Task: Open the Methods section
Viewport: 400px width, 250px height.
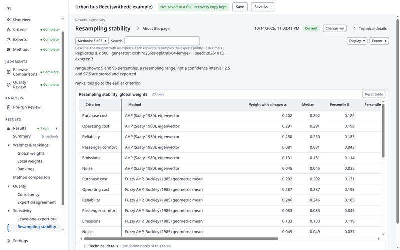Action: tap(21, 49)
